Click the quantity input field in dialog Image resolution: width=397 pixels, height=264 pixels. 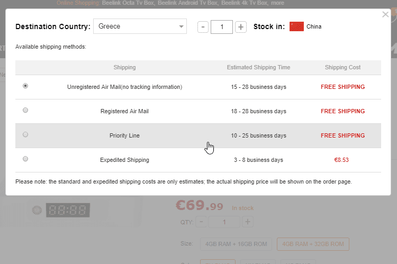[x=222, y=26]
